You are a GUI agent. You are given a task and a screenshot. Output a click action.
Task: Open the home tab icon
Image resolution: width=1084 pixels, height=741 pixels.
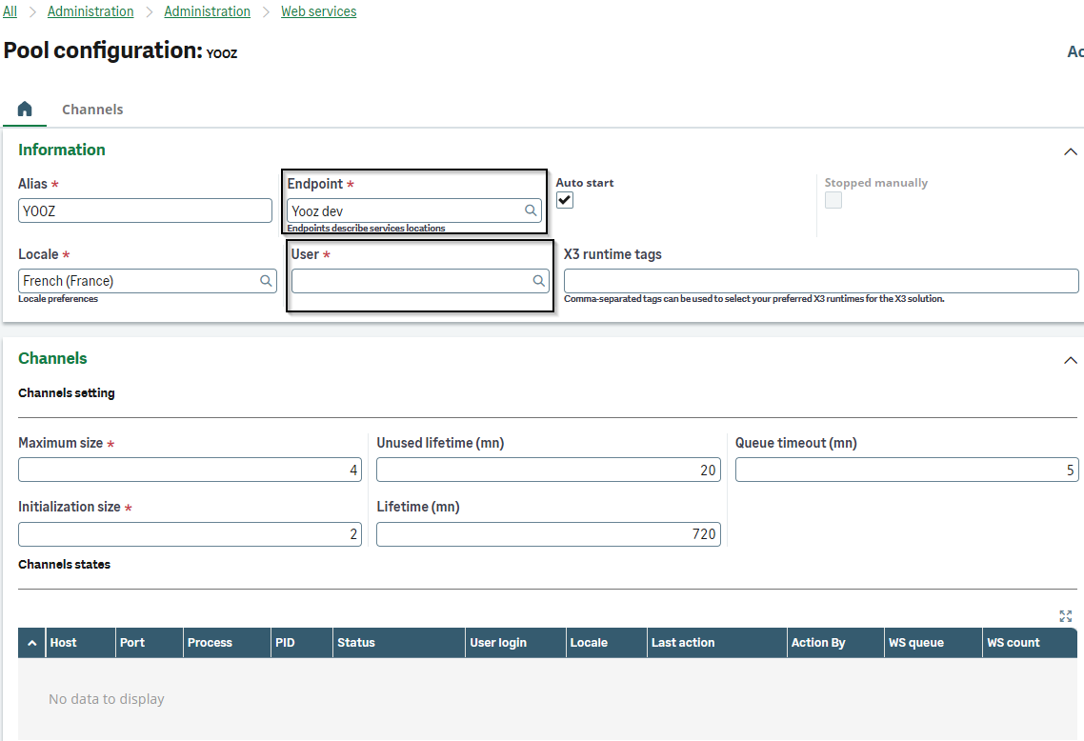[x=25, y=109]
